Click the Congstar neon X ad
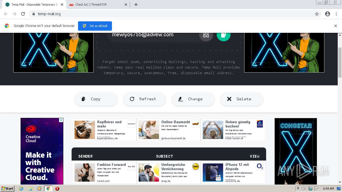342x192 pixels. coord(296,151)
